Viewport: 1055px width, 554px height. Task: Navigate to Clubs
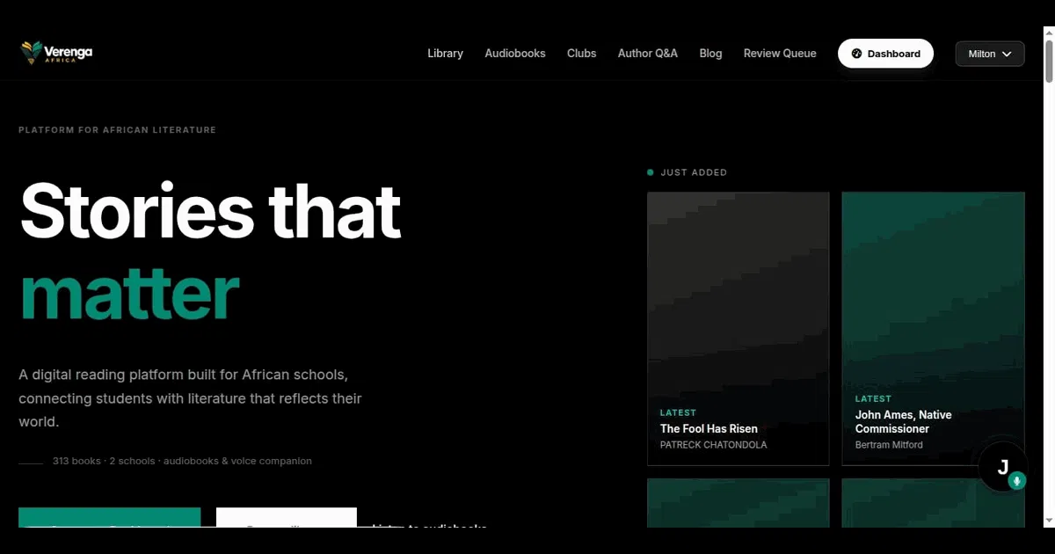582,54
